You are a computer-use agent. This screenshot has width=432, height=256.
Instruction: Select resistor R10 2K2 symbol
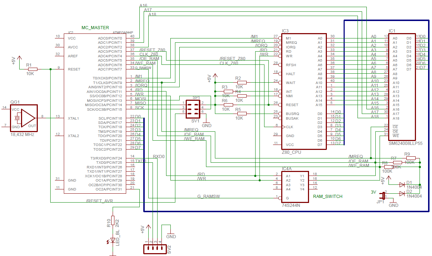[113, 220]
